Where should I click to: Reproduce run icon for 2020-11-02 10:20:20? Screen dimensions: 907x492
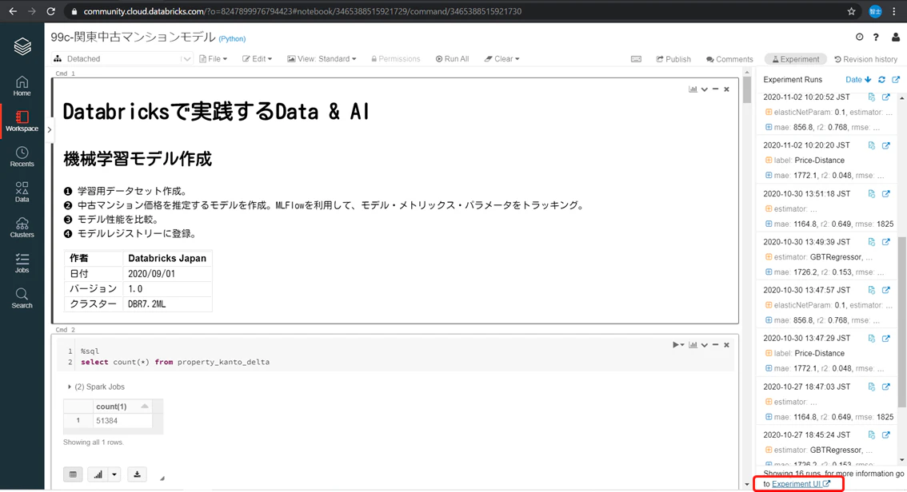coord(872,145)
